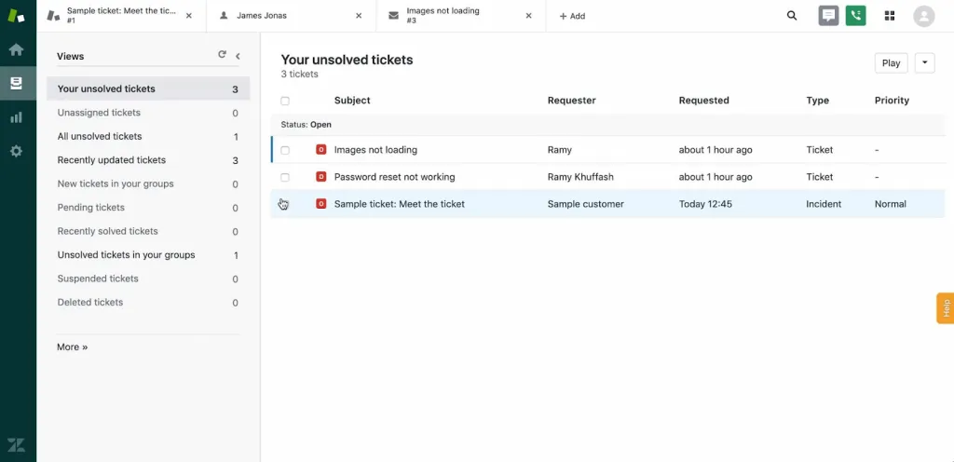Open Sample ticket: Meet the ticket

[x=399, y=204]
